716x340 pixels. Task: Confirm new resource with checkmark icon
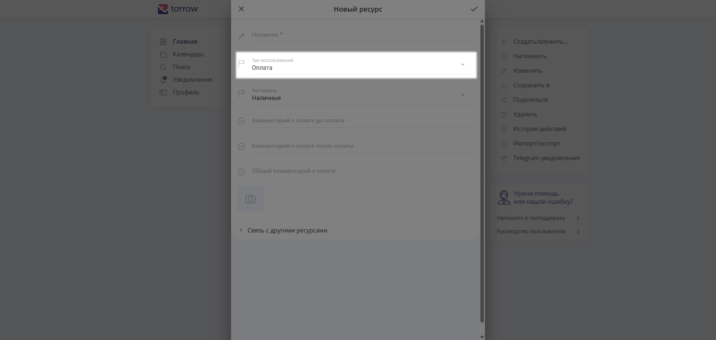(474, 9)
